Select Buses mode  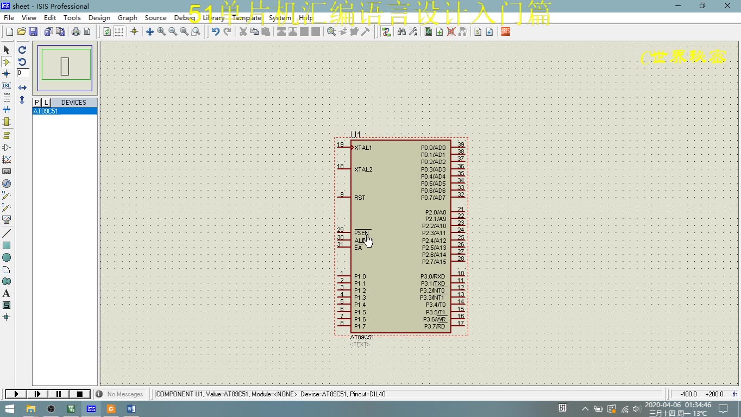point(7,110)
